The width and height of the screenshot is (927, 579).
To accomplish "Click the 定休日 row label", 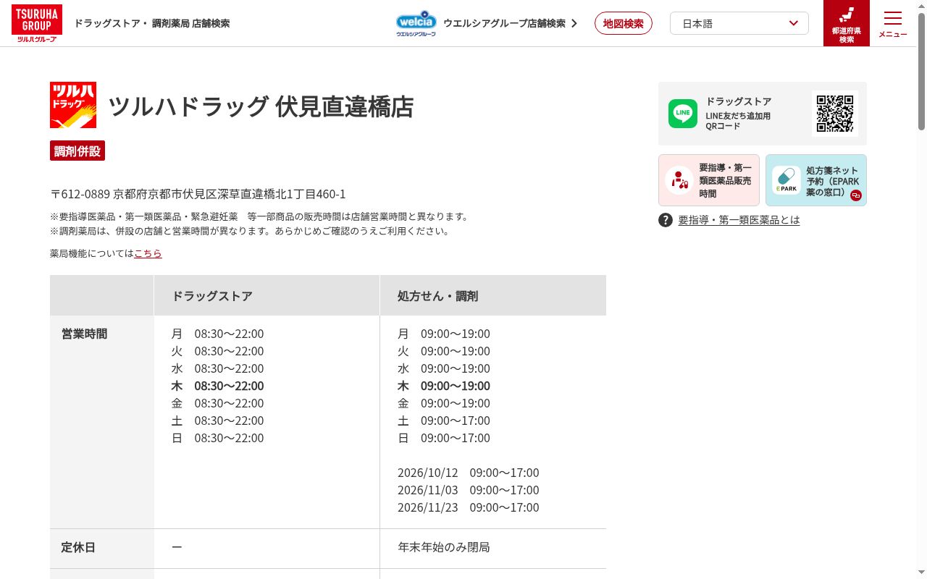I will coord(78,547).
